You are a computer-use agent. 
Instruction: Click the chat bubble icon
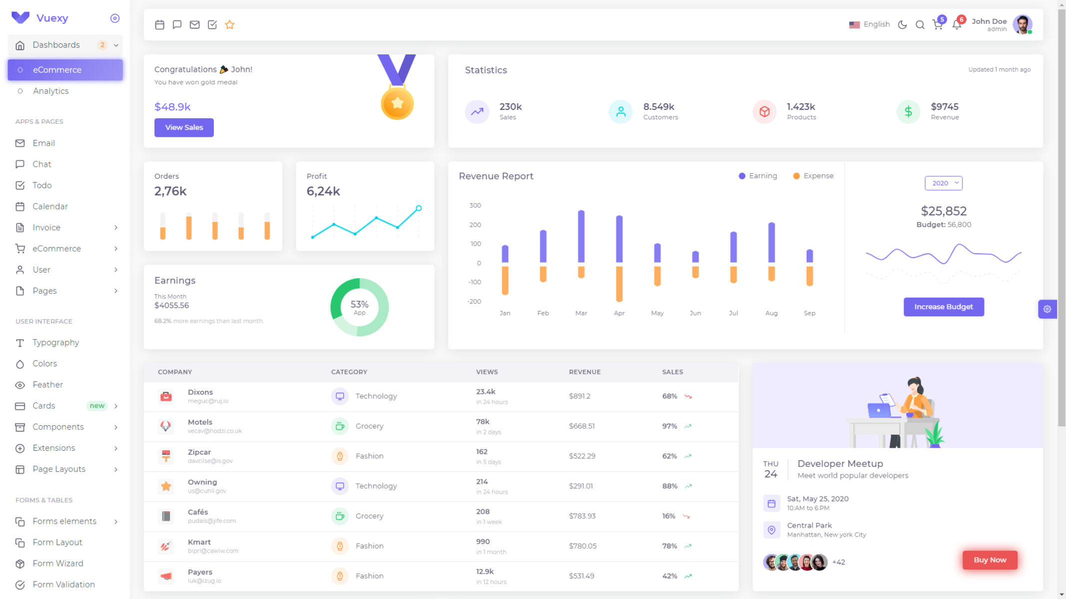coord(177,24)
